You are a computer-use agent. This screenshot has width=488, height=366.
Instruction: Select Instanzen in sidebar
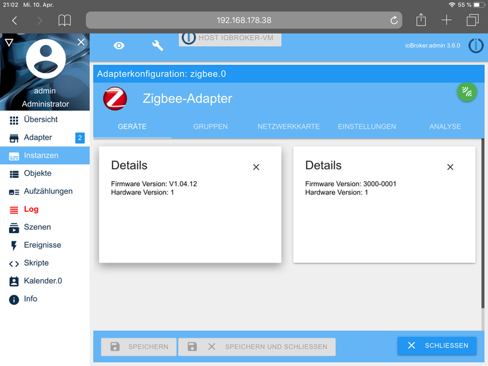click(45, 155)
